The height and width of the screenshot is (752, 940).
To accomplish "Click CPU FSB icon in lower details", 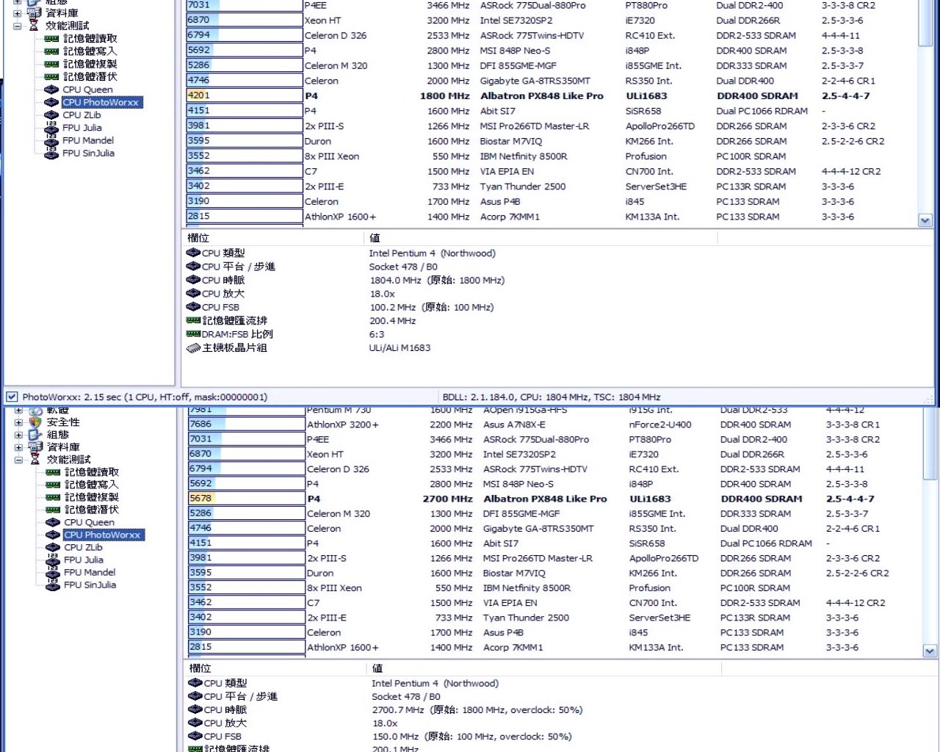I will click(x=195, y=736).
